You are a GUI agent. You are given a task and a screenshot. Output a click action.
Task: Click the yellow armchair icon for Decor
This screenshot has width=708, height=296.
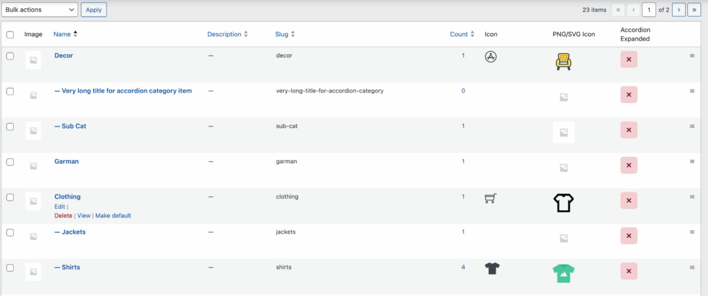[x=563, y=62]
